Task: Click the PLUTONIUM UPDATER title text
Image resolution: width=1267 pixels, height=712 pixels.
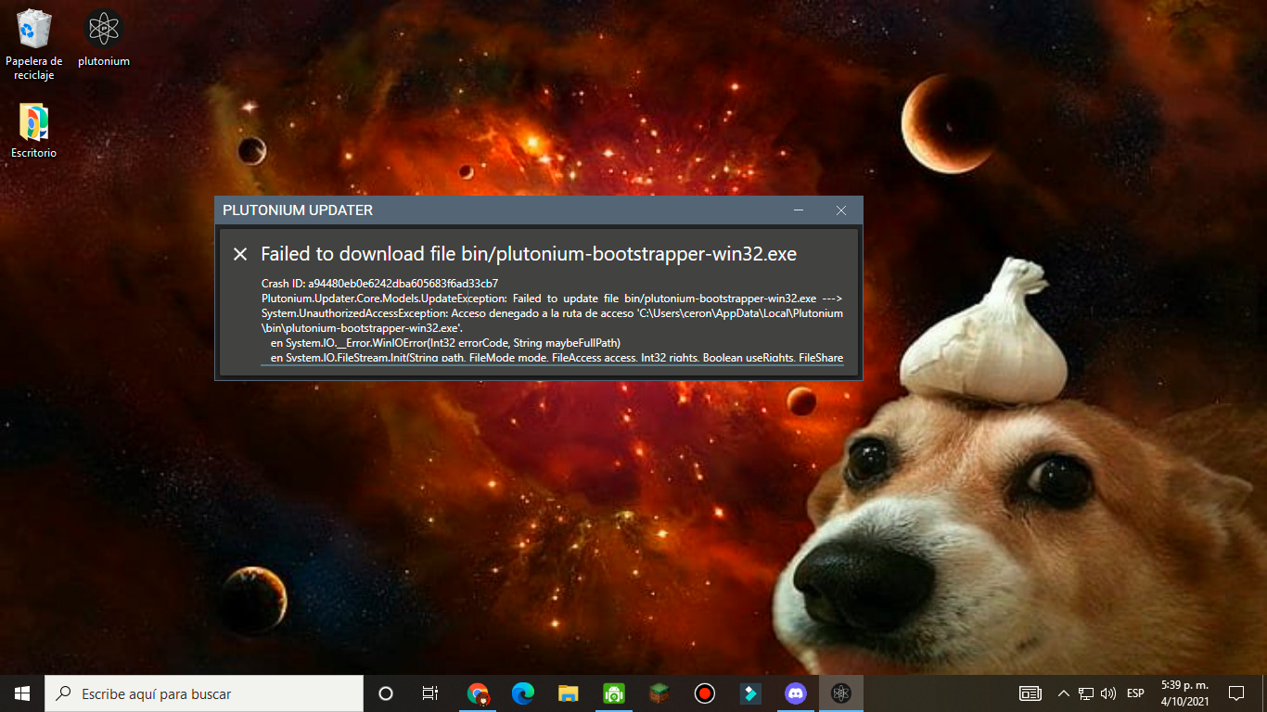Action: point(298,210)
